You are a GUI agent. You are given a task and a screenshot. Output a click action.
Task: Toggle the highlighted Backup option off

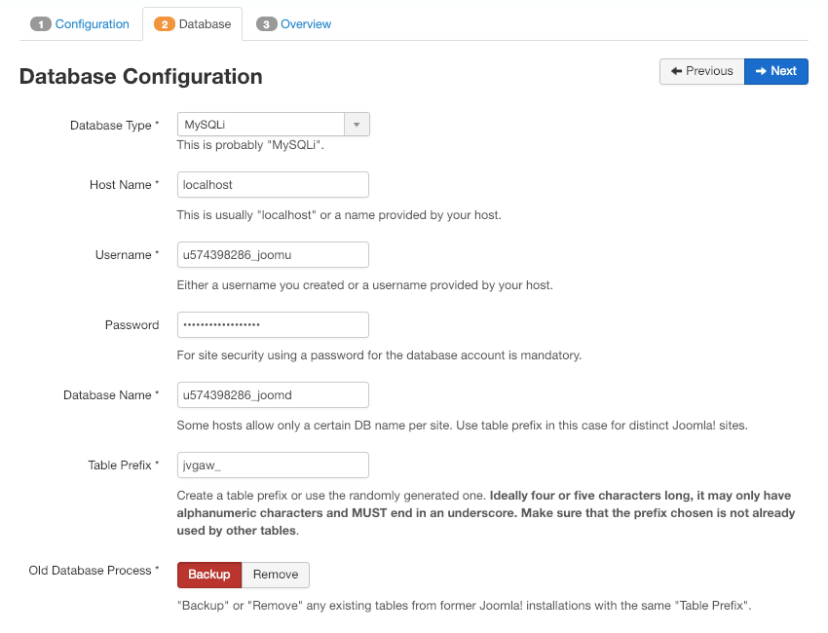pyautogui.click(x=208, y=575)
